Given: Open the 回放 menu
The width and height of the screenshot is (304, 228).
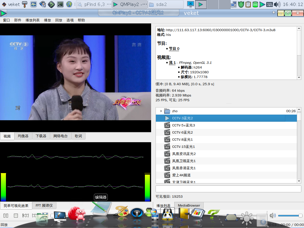Looking at the screenshot, I should tap(58, 20).
